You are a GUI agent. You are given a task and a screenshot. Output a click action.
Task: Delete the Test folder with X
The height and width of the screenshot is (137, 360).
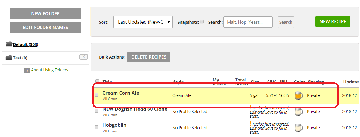click(83, 57)
